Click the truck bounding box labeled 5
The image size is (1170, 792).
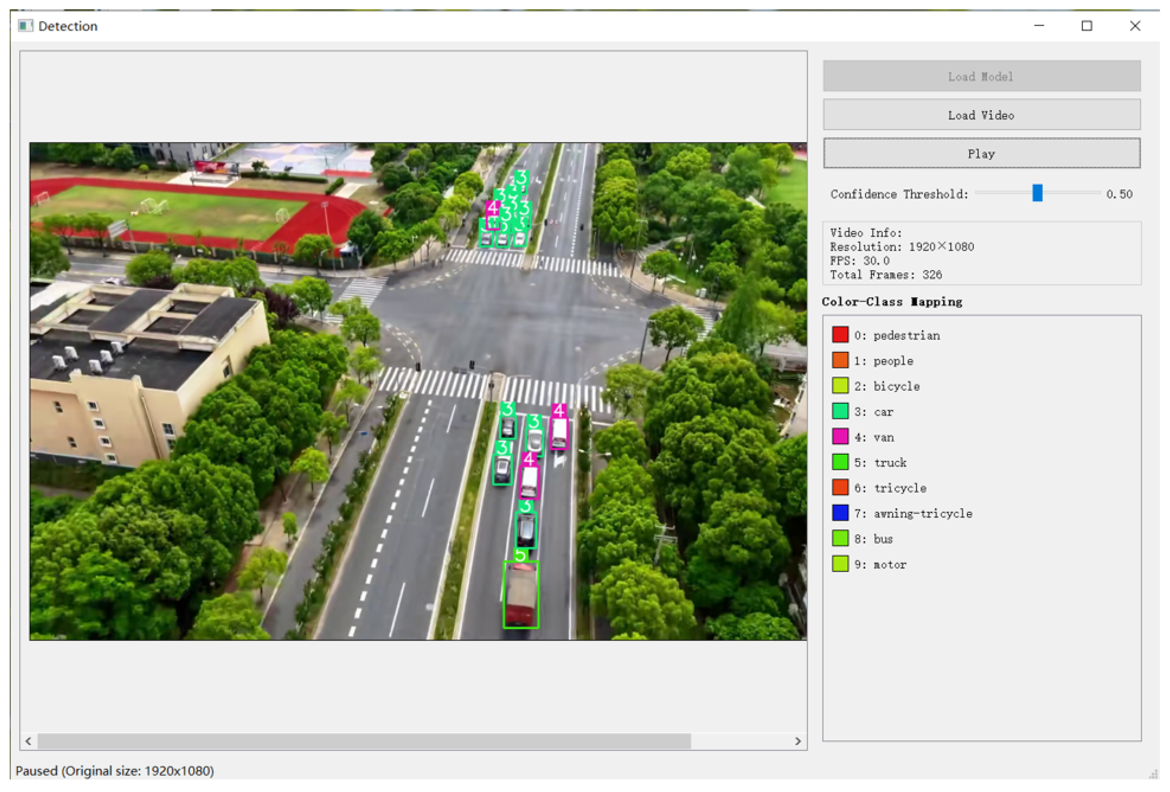point(521,595)
